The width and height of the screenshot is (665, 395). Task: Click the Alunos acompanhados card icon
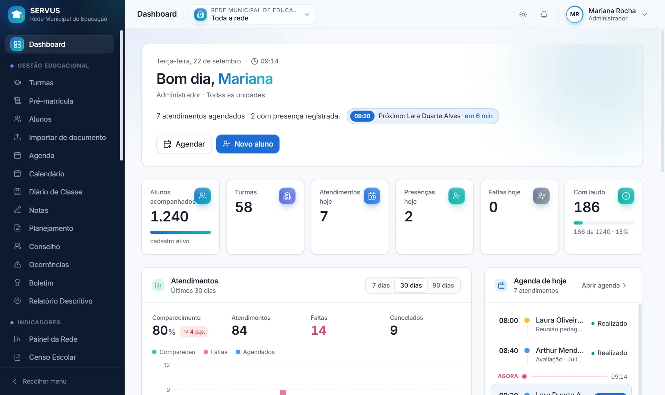pyautogui.click(x=203, y=196)
